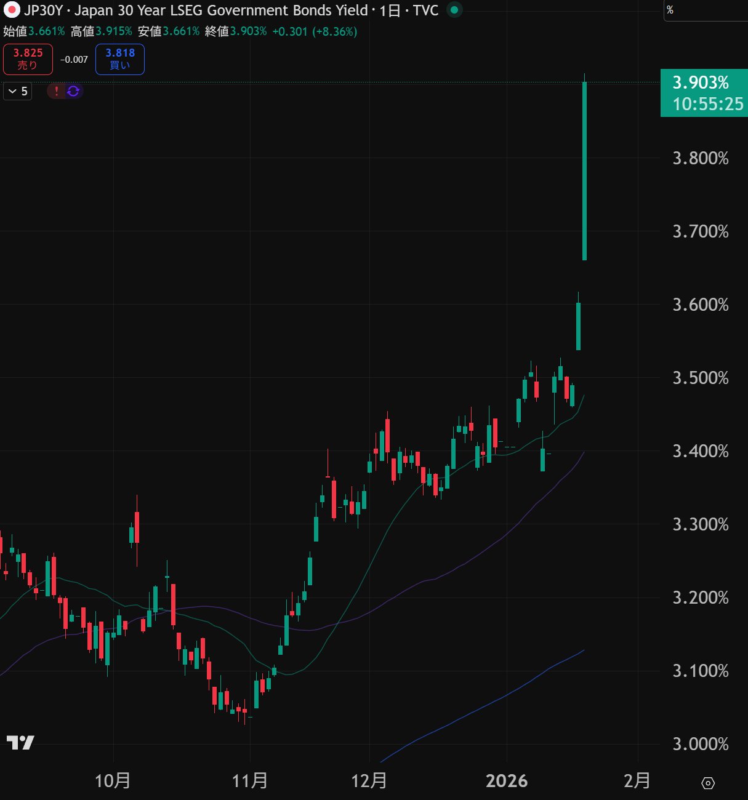Screen dimensions: 748x800
Task: Click the tall green latest candlestick
Action: (584, 172)
